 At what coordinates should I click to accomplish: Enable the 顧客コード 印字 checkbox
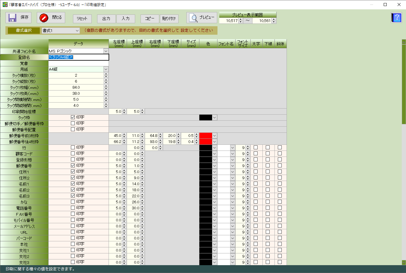pos(73,154)
